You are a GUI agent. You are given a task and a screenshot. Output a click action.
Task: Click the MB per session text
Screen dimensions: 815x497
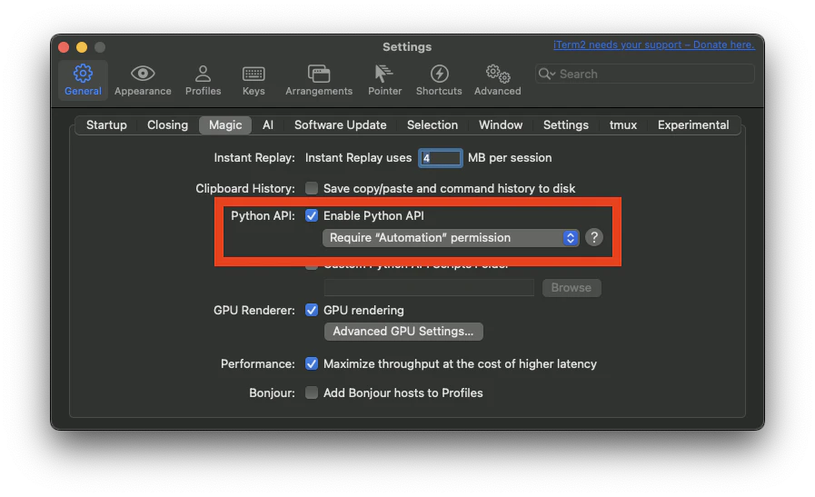[x=510, y=157]
